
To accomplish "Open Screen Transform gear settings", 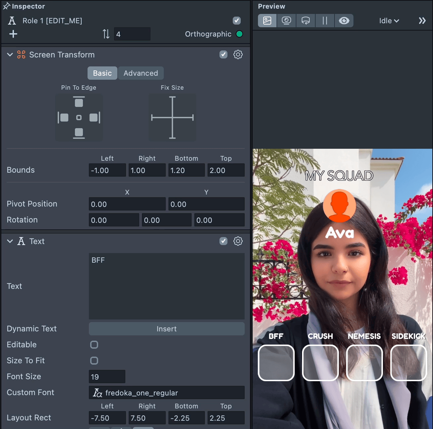I will coord(238,54).
